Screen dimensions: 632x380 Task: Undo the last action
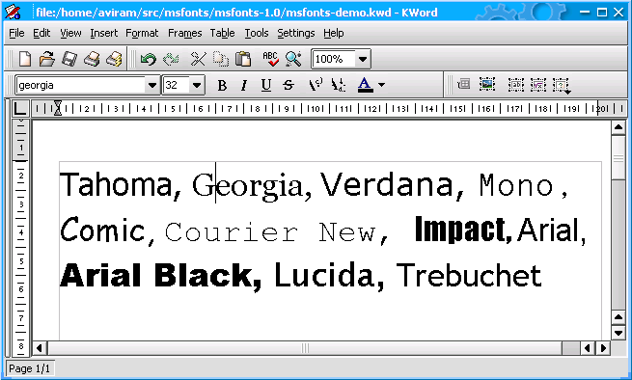(149, 59)
